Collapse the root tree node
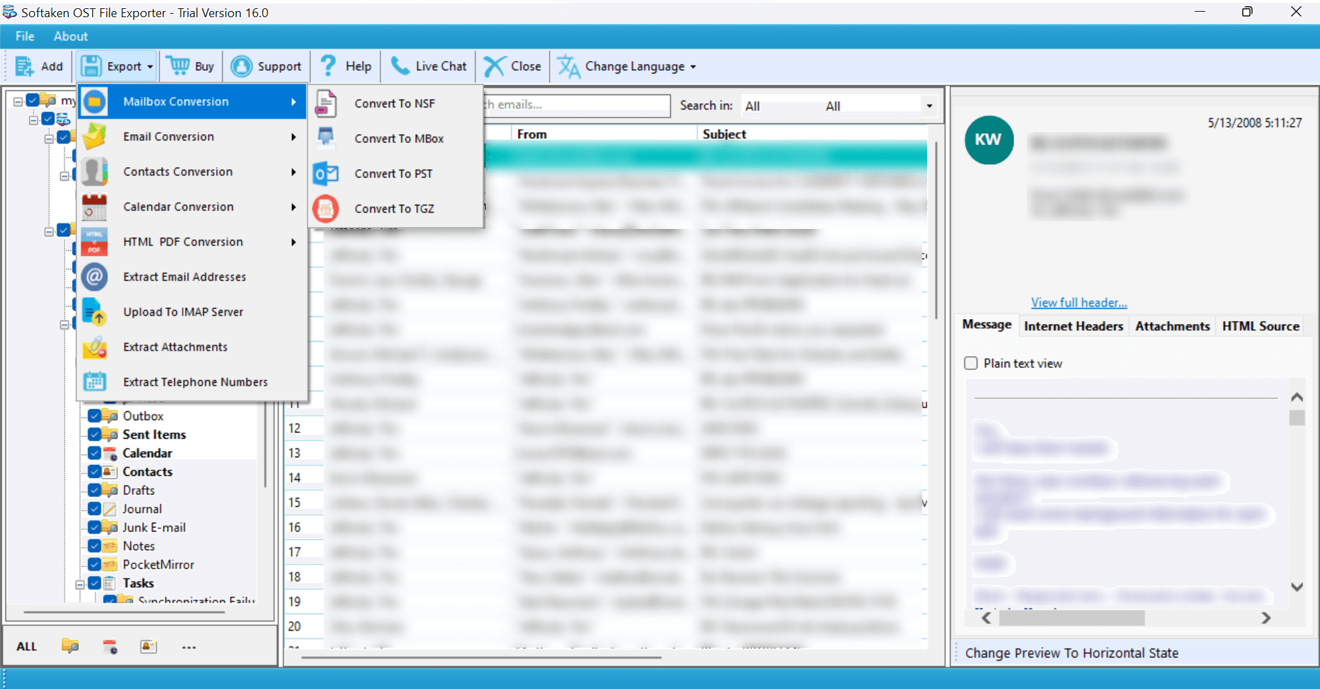The image size is (1320, 689). [x=18, y=101]
